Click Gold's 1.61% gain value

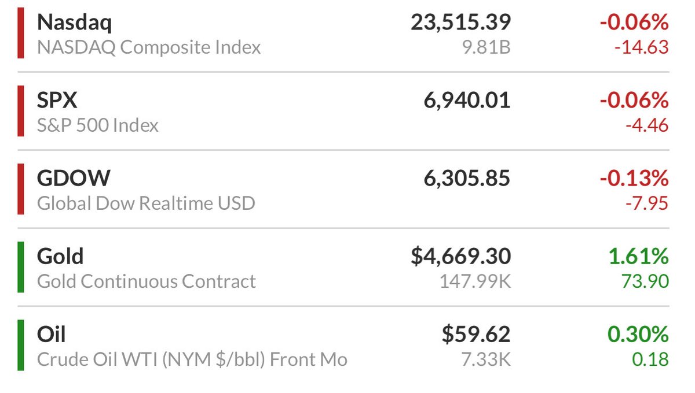point(639,257)
